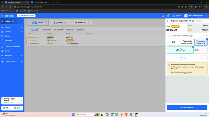209x117 pixels.
Task: Toggle the Tudo filter chip
Action: tap(35, 29)
